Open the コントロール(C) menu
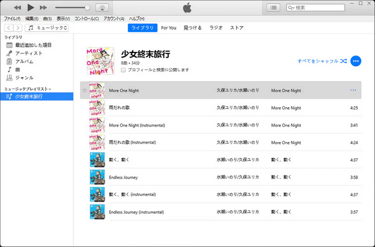Viewport: 375px width, 247px height. 86,18
